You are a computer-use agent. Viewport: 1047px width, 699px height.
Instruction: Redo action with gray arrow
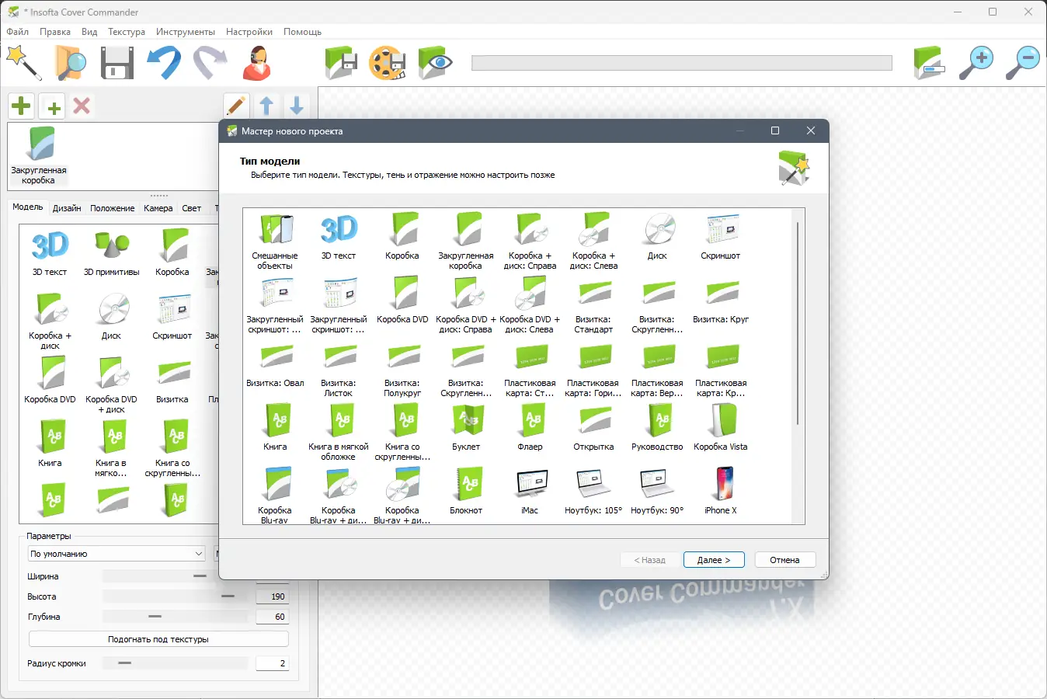[210, 63]
